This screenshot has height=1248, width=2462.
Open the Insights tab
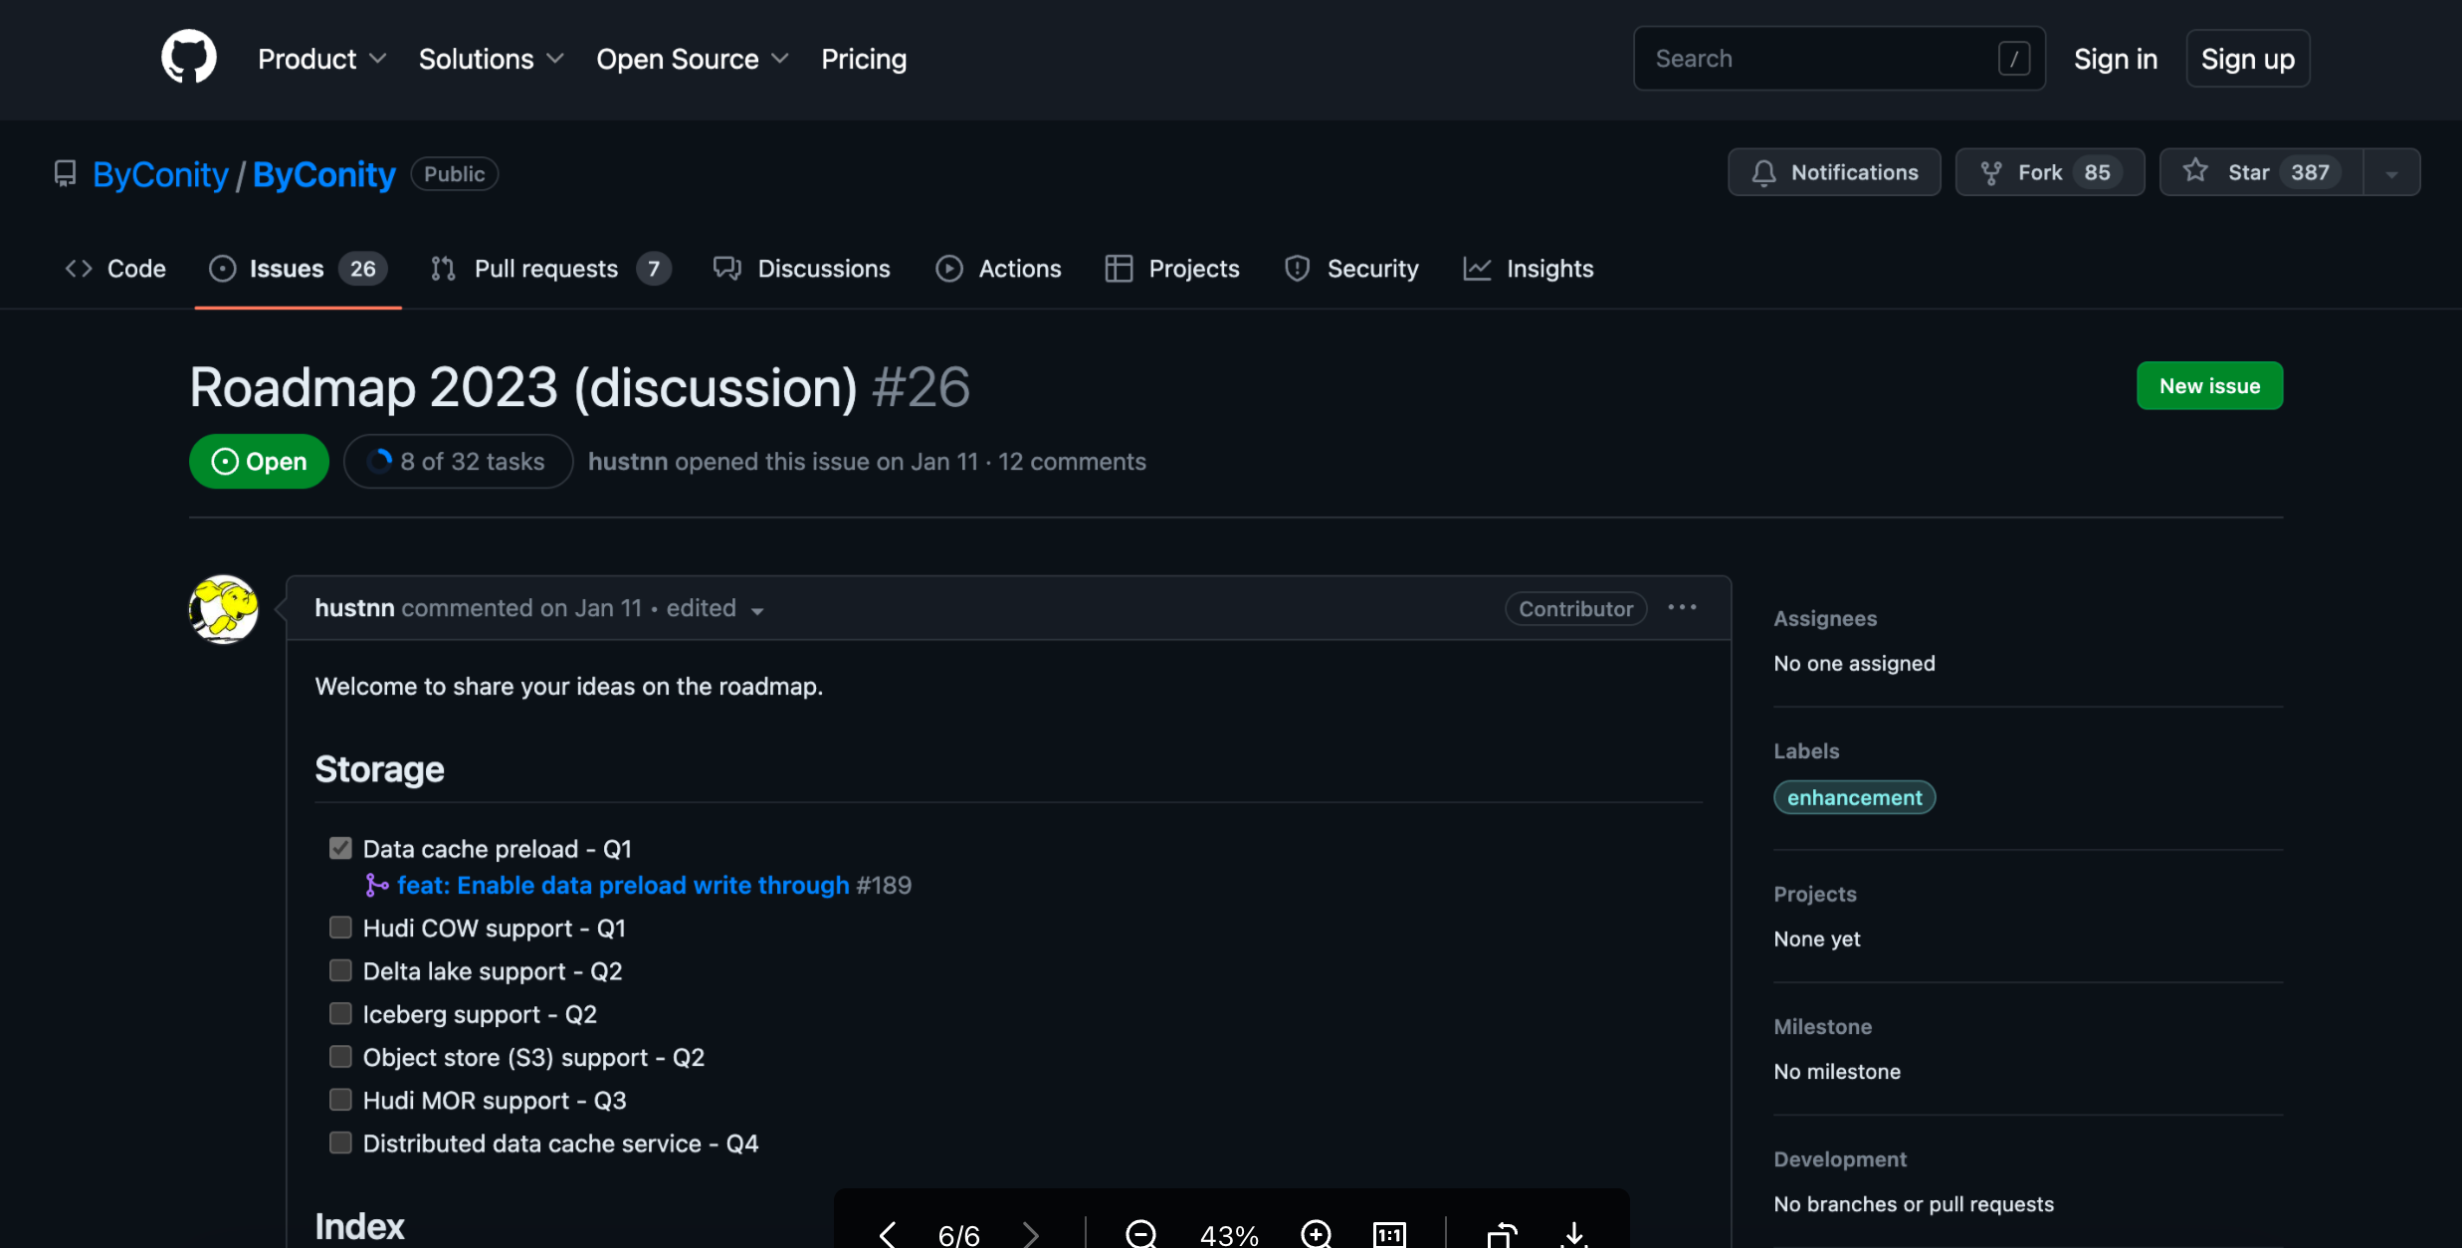click(1529, 269)
